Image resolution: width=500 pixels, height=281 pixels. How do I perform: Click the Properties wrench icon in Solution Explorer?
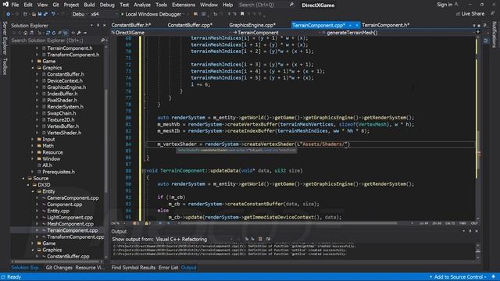pos(79,33)
